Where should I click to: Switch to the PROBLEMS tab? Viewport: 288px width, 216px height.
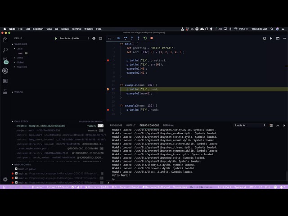tap(116, 125)
